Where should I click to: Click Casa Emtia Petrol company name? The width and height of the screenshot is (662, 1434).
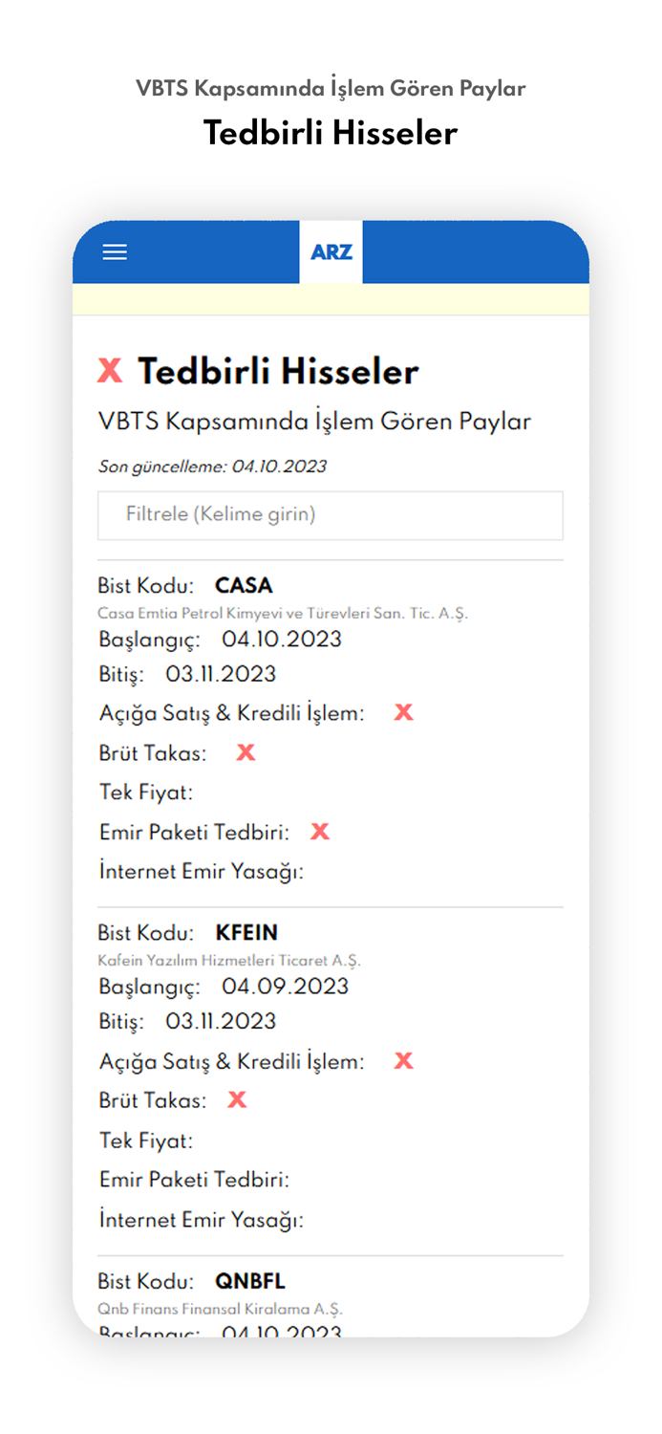point(283,614)
